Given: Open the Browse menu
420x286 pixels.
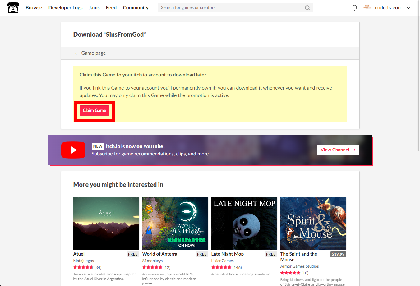Looking at the screenshot, I should click(x=34, y=7).
